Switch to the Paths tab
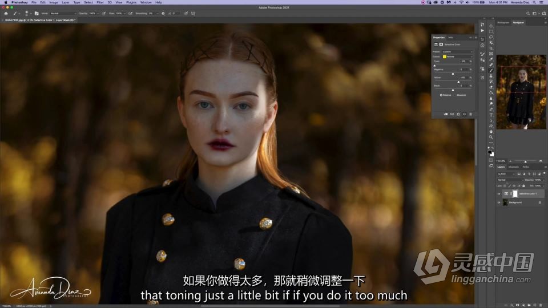 tap(526, 167)
